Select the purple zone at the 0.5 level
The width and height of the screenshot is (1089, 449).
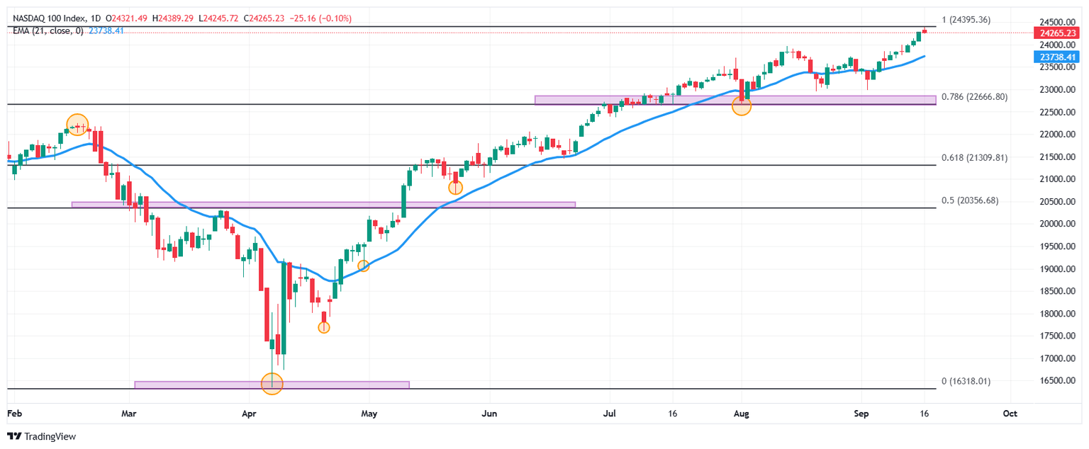324,205
